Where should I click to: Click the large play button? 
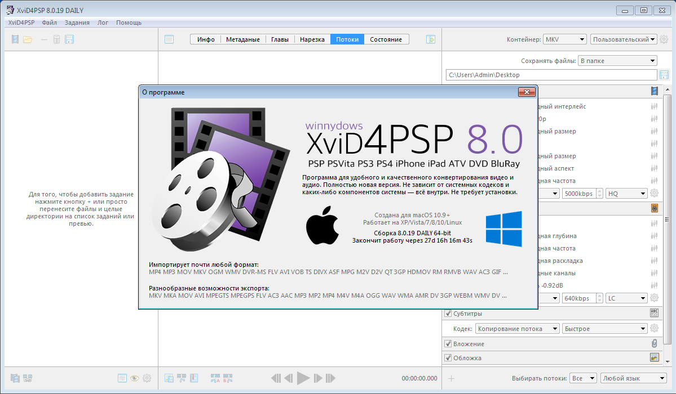point(303,378)
